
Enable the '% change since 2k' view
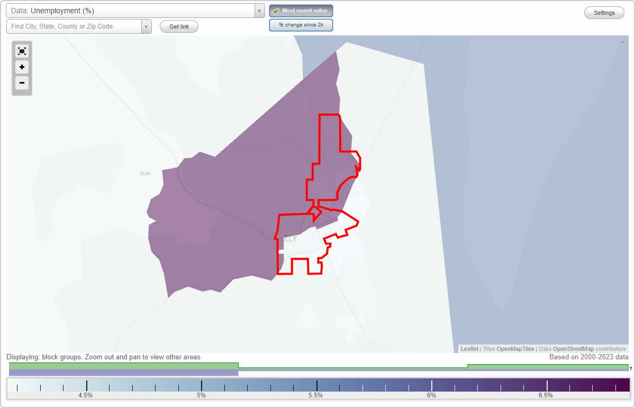(301, 24)
